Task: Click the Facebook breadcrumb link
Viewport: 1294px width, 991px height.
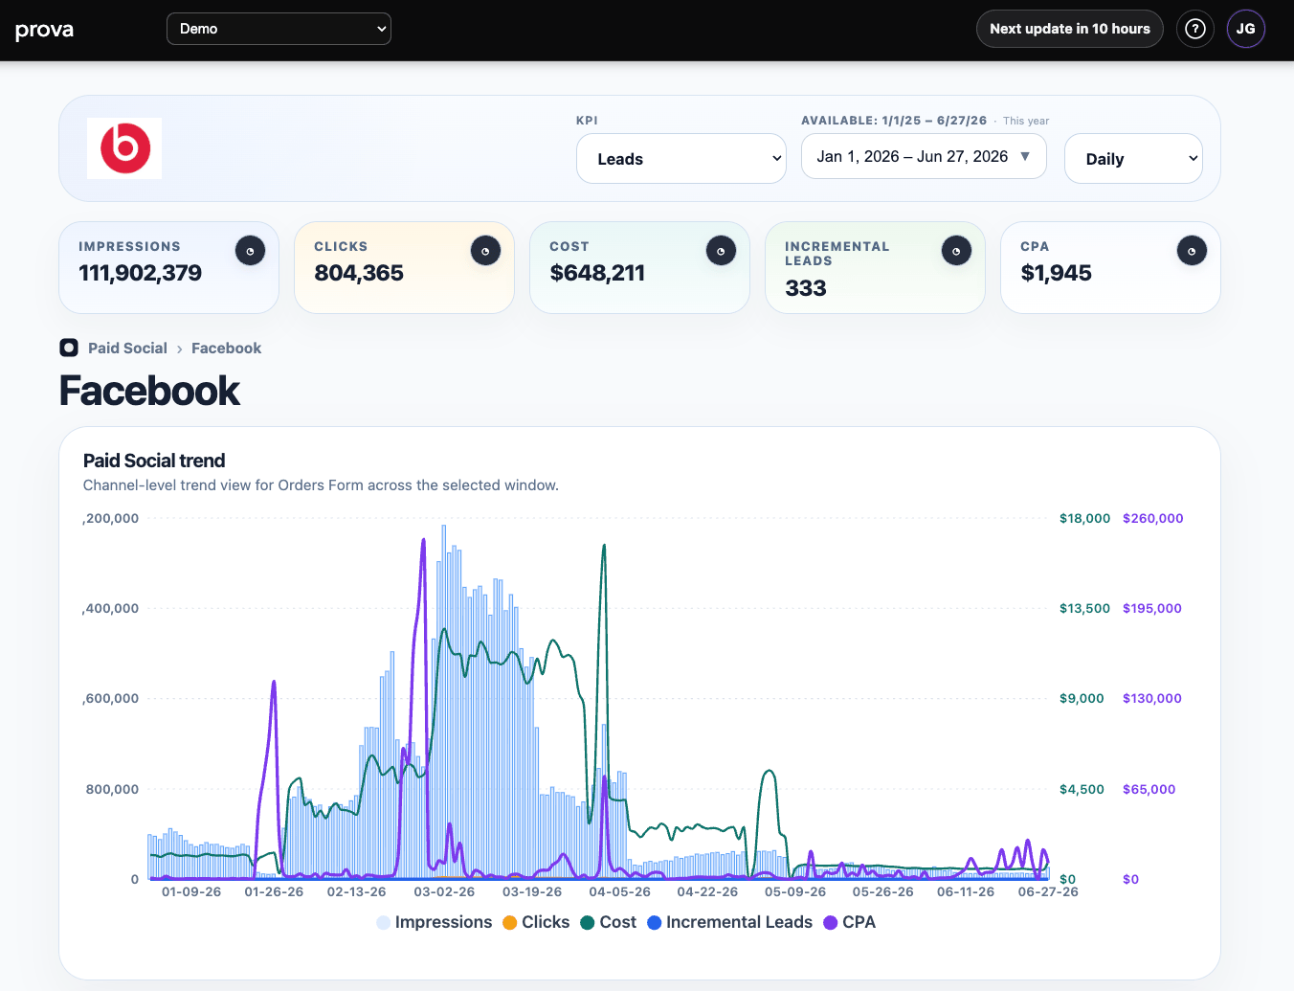Action: click(x=226, y=349)
